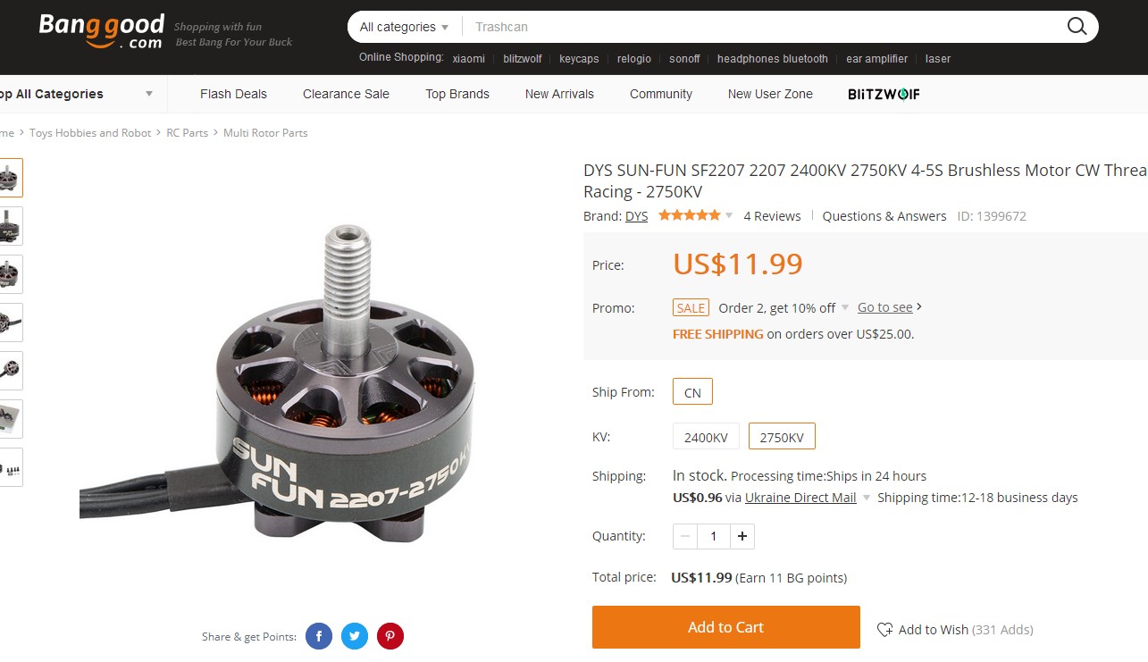Go to Clearance Sale section
The width and height of the screenshot is (1148, 662).
click(346, 94)
